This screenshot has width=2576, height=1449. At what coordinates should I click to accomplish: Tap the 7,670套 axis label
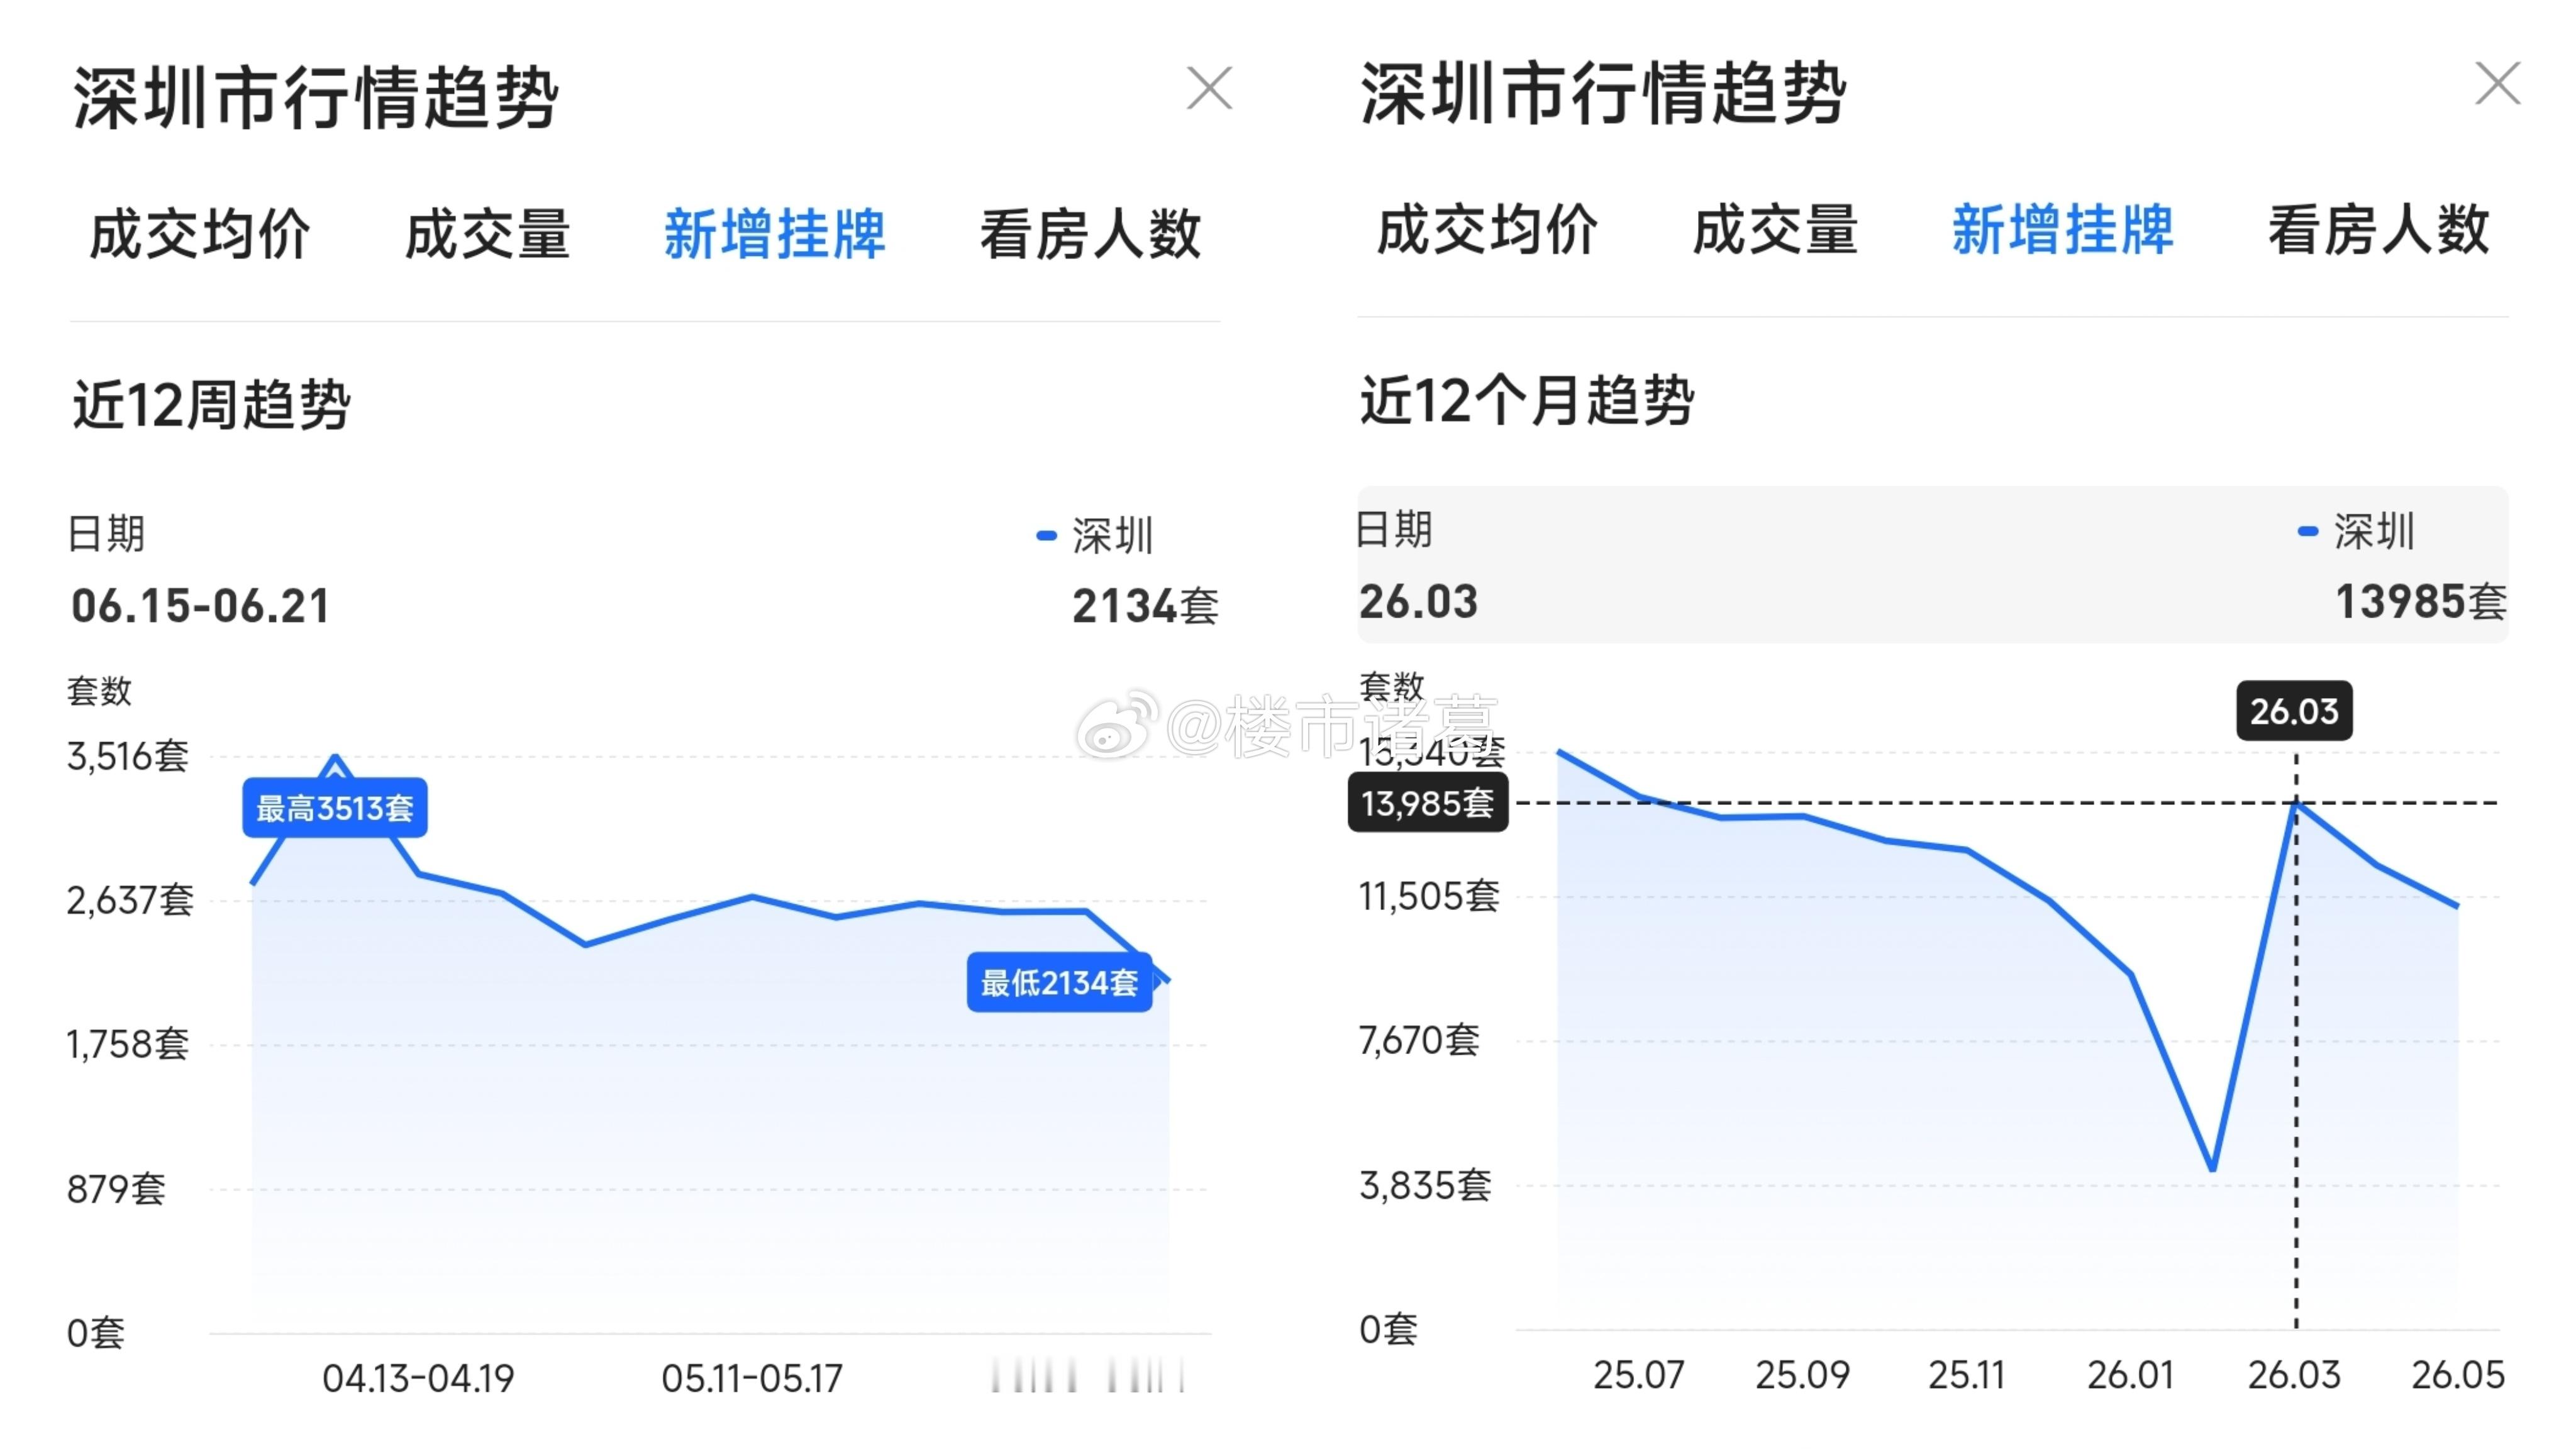tap(1419, 1041)
